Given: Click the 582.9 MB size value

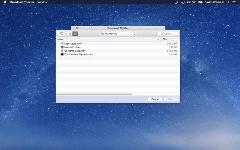Looking at the screenshot, I should [x=172, y=43].
